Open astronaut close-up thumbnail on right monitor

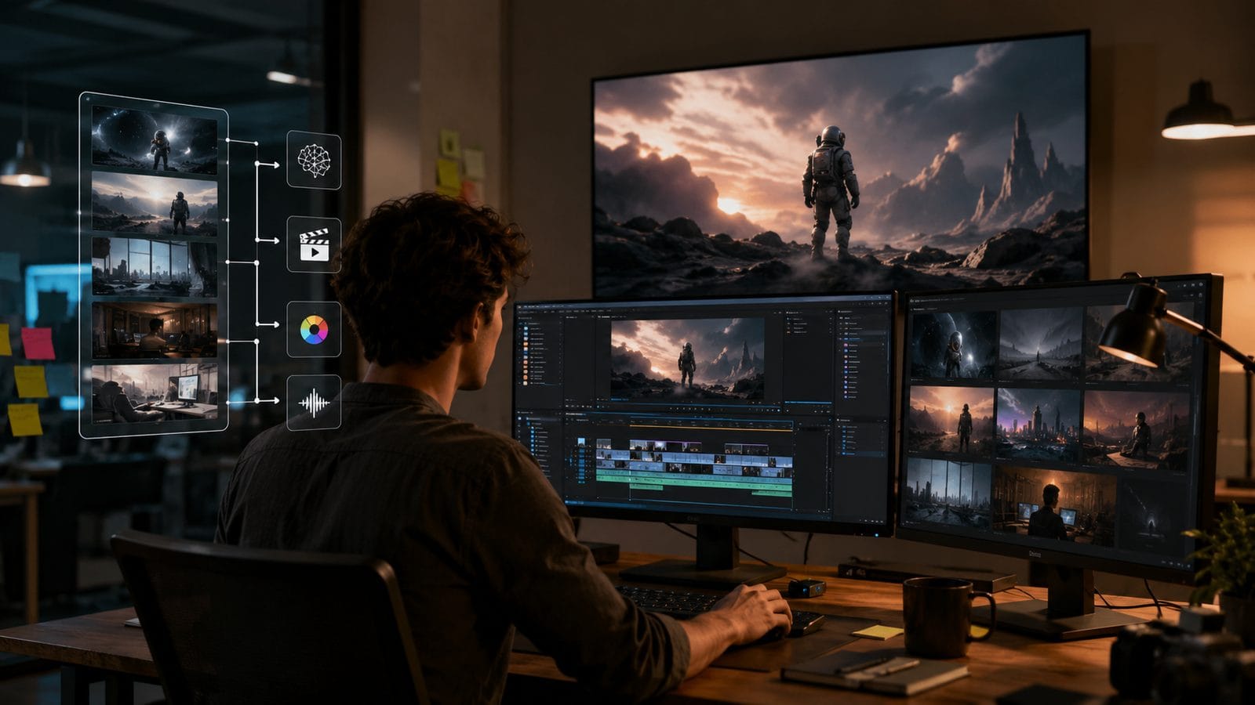[x=952, y=345]
